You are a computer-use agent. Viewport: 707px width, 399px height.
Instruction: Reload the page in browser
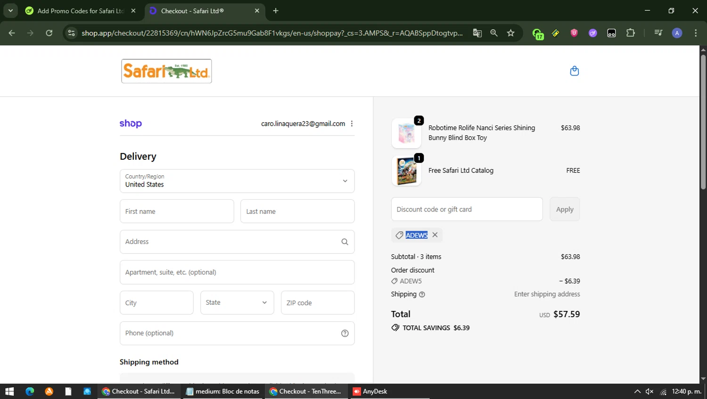(49, 33)
